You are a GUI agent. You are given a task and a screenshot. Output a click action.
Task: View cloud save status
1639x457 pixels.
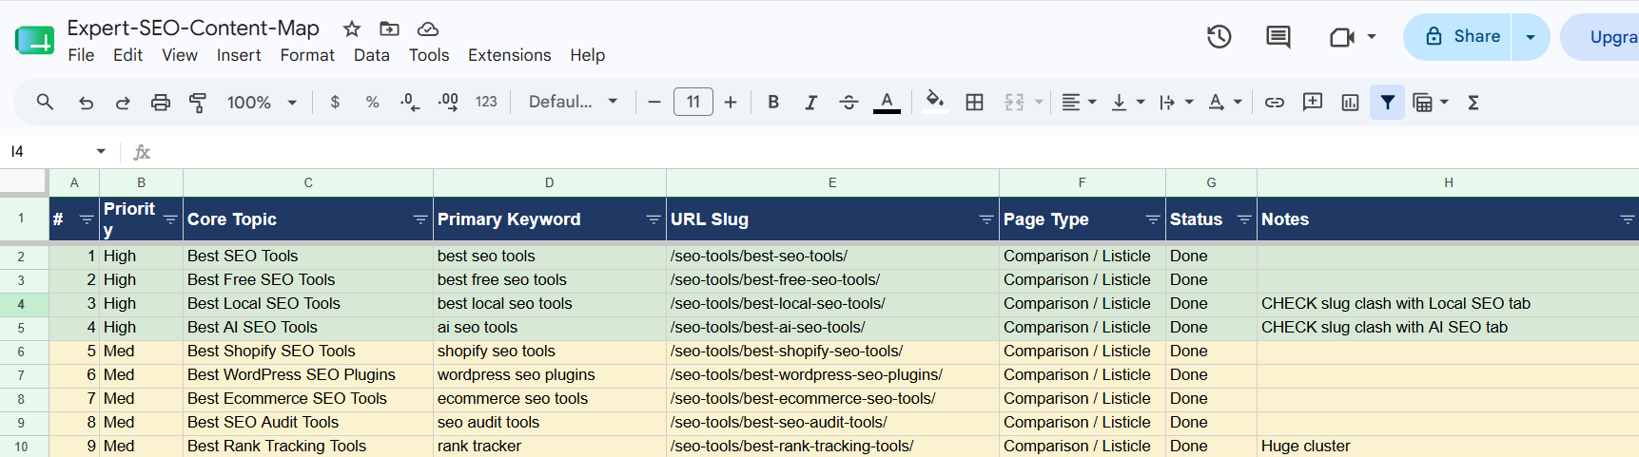click(x=428, y=29)
